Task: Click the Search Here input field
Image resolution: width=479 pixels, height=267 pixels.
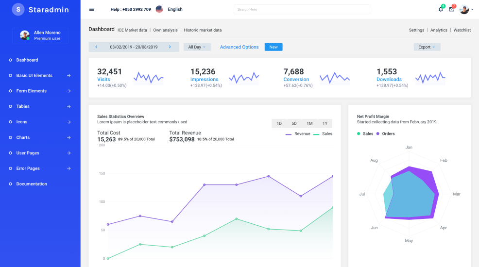Action: point(301,9)
